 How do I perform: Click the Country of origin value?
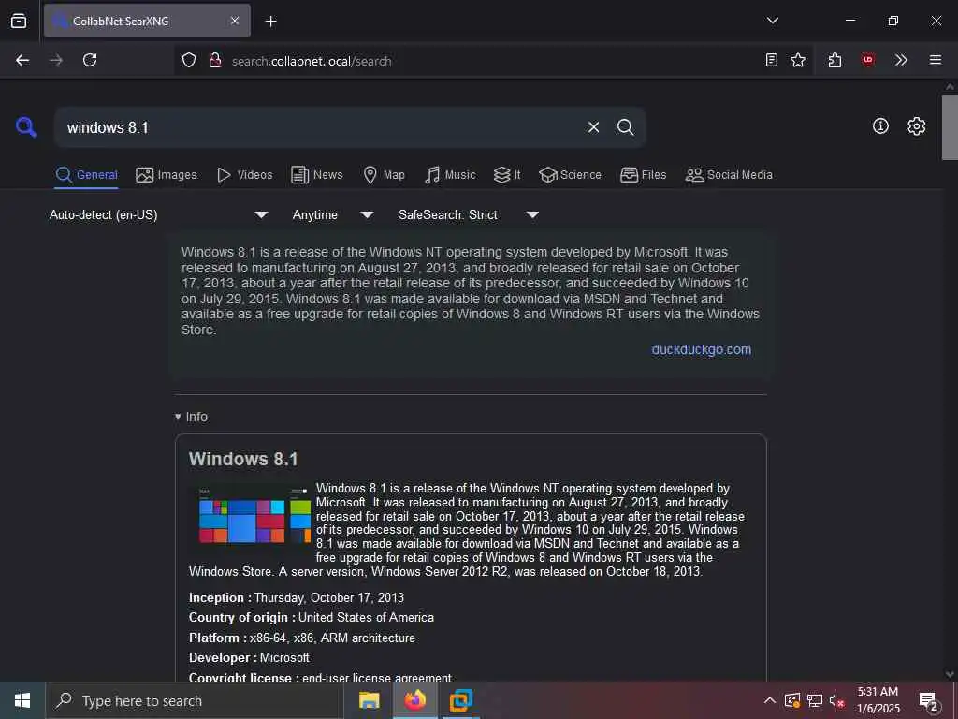(x=366, y=618)
